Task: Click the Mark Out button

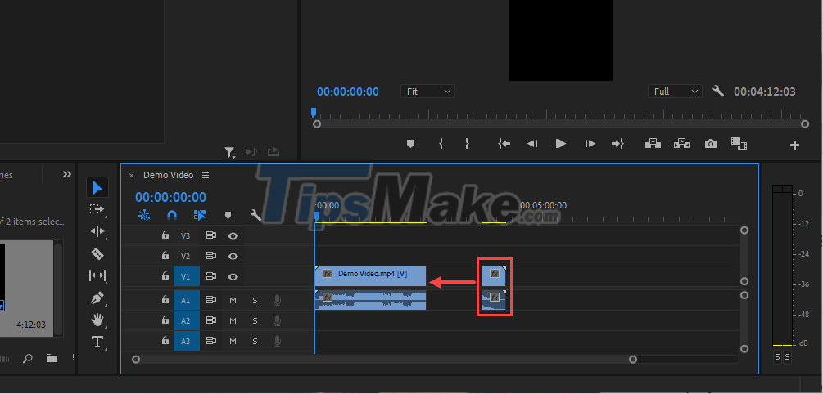Action: 467,144
